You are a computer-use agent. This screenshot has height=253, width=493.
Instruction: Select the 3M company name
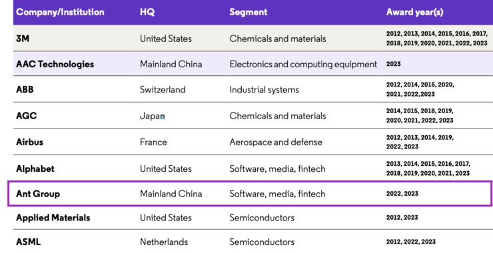tap(23, 39)
